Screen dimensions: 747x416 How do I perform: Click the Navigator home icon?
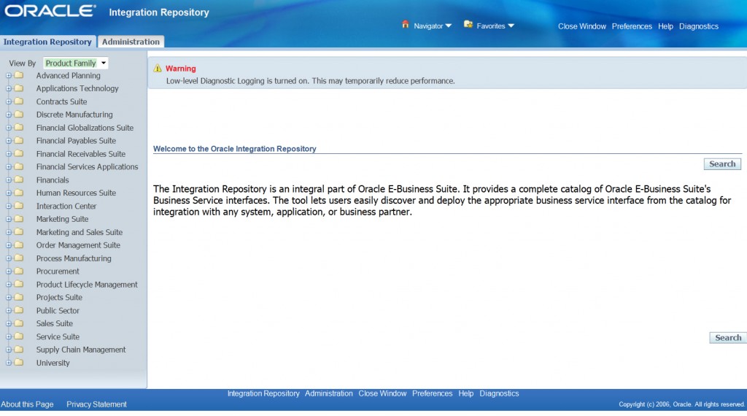pyautogui.click(x=406, y=24)
